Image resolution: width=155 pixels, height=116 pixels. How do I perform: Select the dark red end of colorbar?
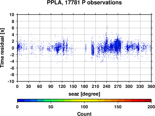point(148,101)
